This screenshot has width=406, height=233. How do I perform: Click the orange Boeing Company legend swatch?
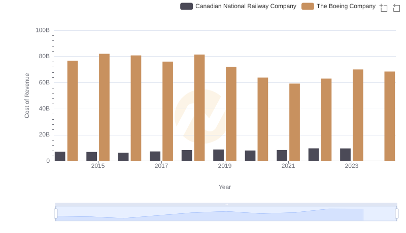pyautogui.click(x=308, y=6)
